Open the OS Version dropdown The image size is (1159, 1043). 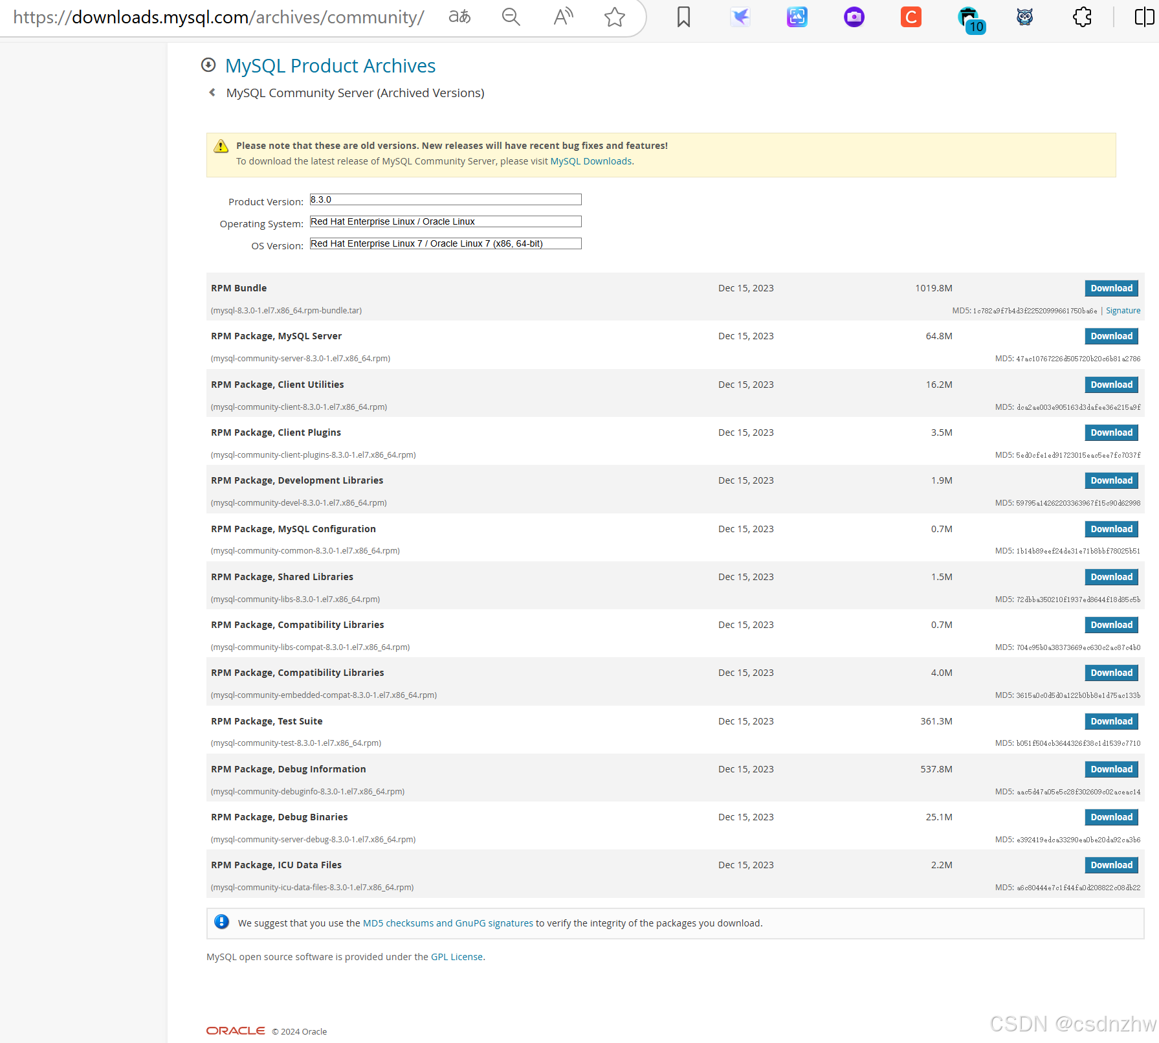click(x=445, y=243)
